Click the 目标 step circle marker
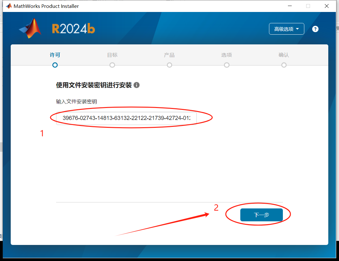The image size is (339, 261). click(112, 65)
